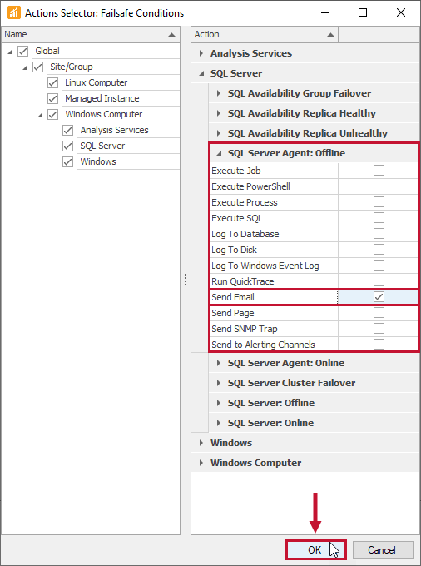
Task: Enable the Execute Job checkbox
Action: tap(379, 171)
